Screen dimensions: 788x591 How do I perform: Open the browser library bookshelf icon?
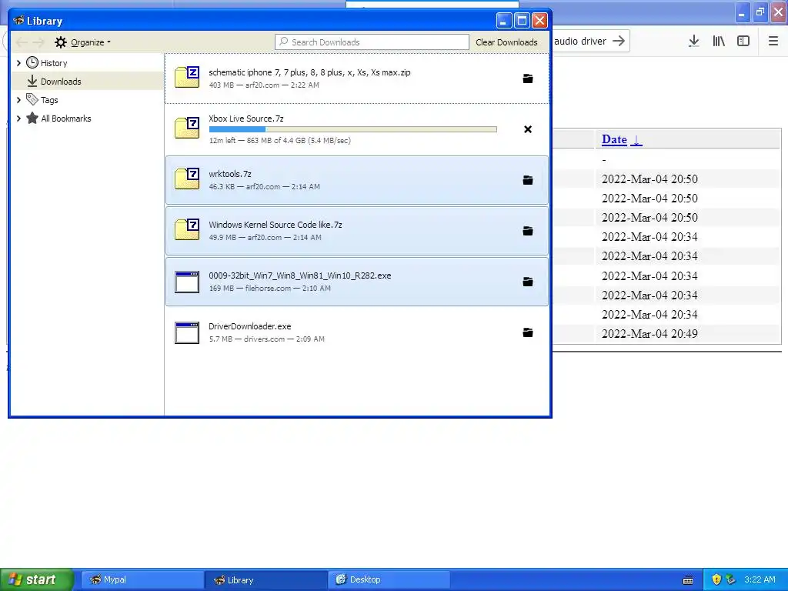coord(719,42)
